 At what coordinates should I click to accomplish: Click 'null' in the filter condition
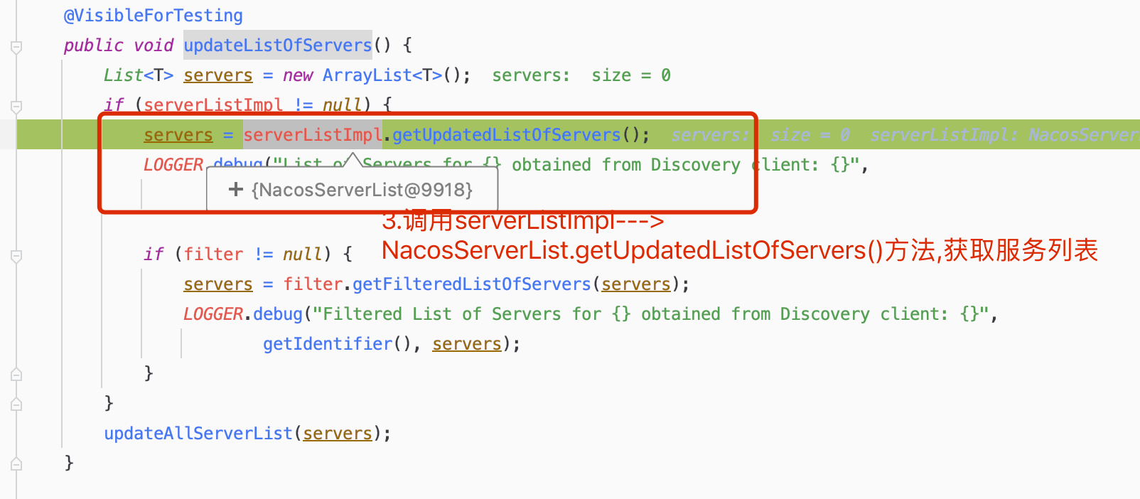(303, 254)
